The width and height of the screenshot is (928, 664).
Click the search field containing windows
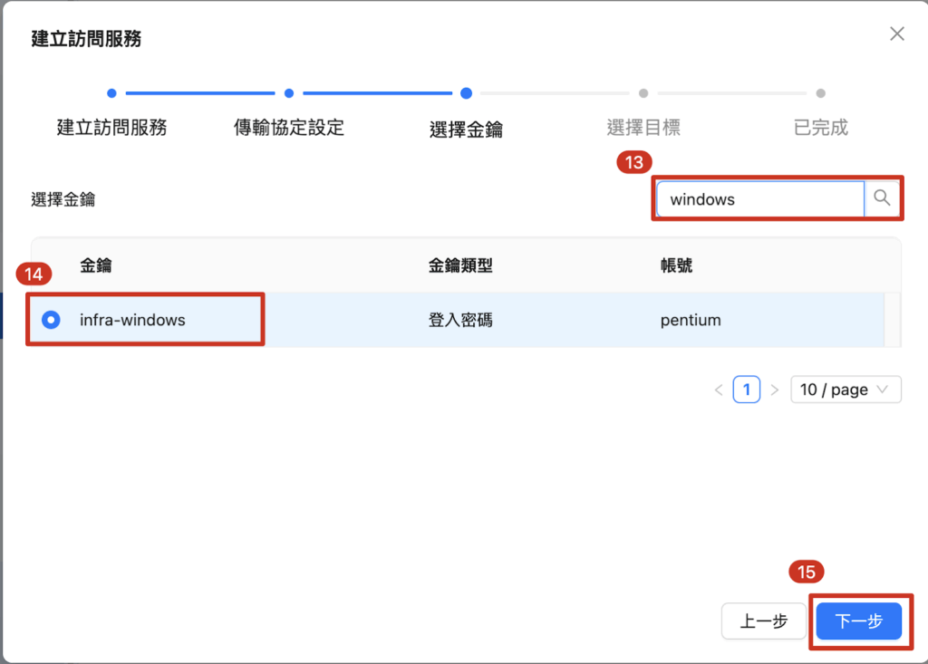click(x=759, y=199)
